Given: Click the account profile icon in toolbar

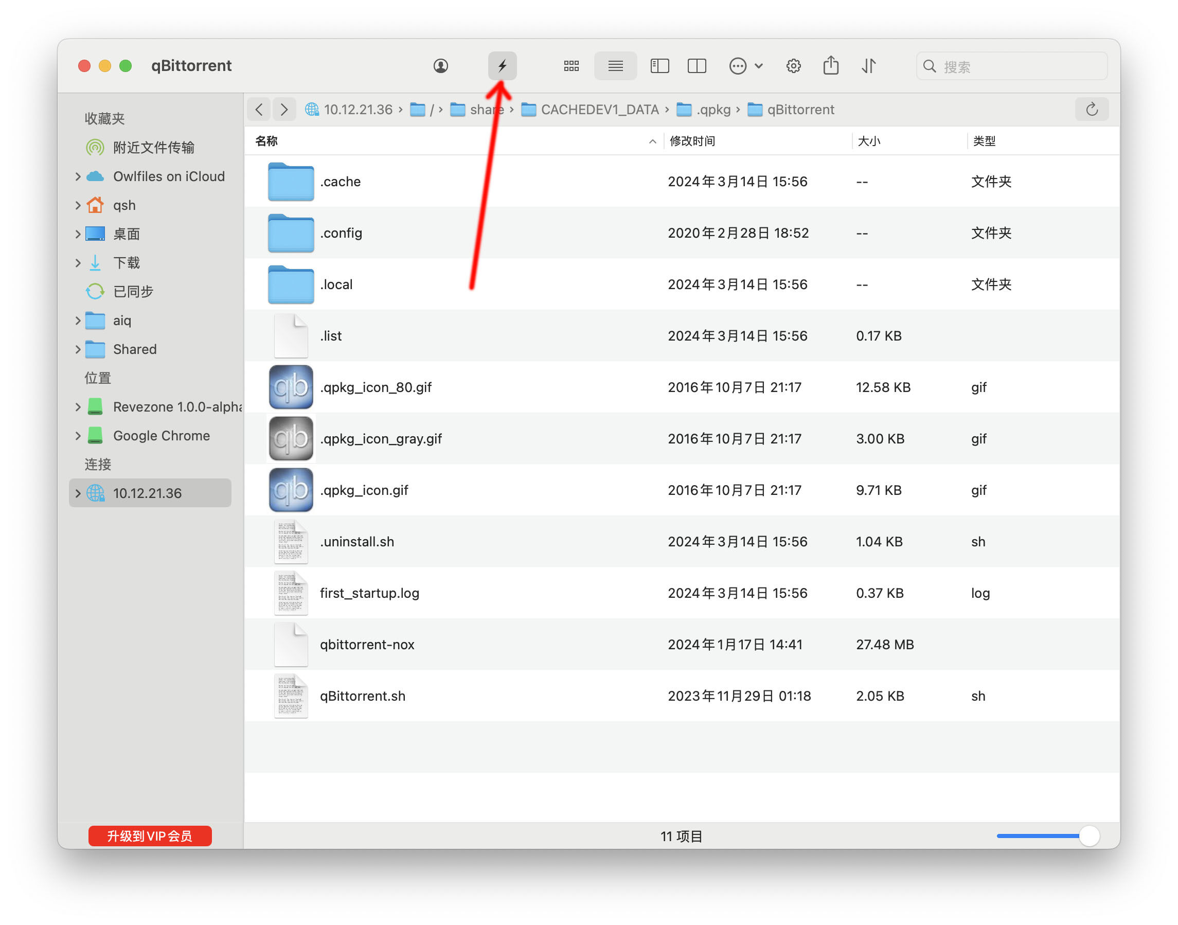Looking at the screenshot, I should point(441,66).
